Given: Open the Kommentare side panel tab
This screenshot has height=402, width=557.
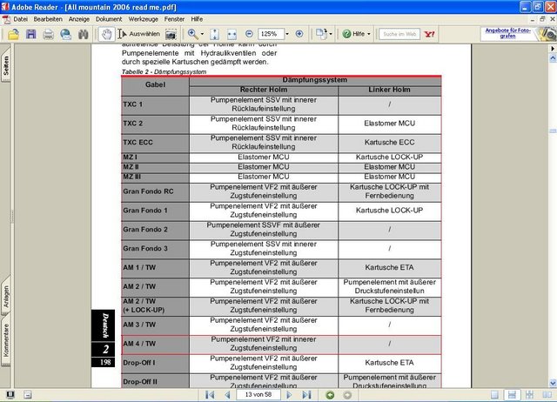Looking at the screenshot, I should coord(6,340).
